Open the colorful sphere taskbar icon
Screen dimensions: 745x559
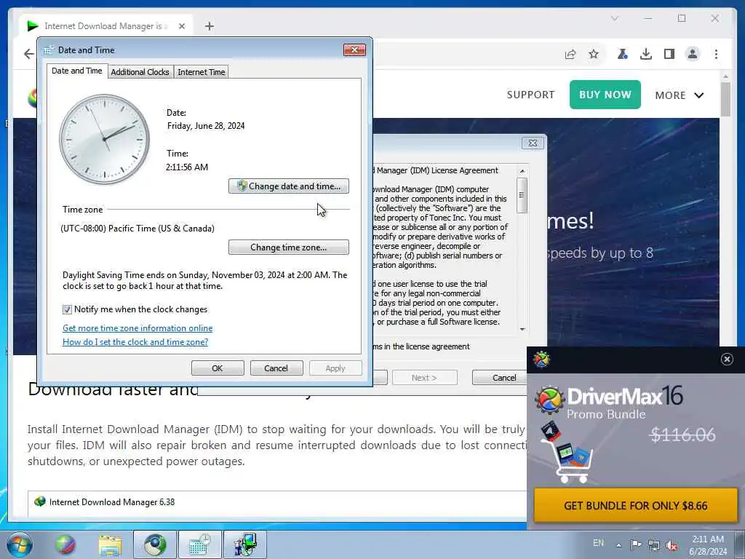(65, 544)
